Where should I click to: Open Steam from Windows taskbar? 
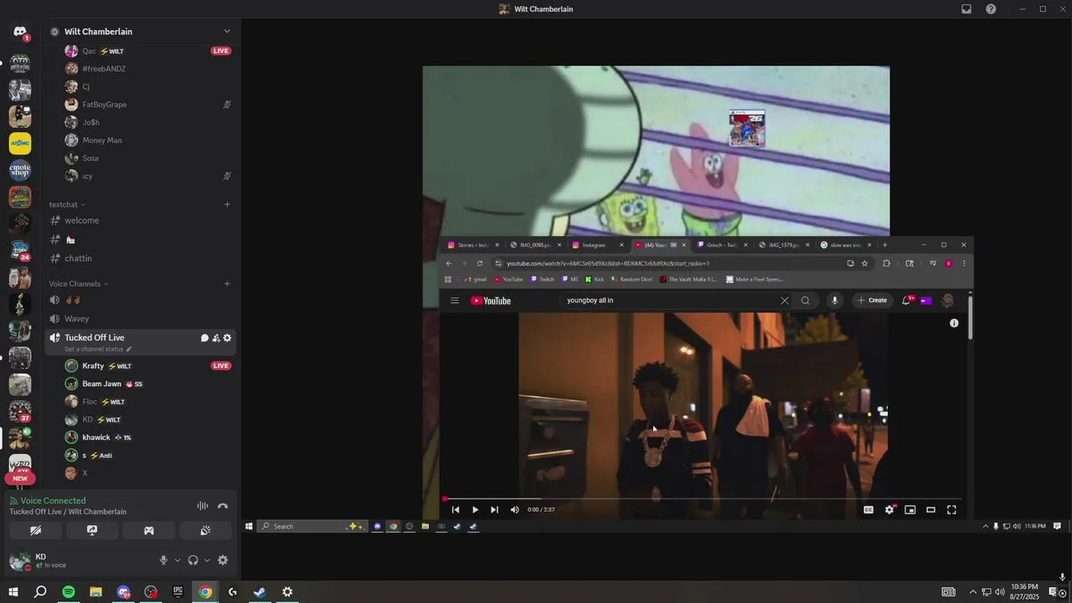coord(260,592)
